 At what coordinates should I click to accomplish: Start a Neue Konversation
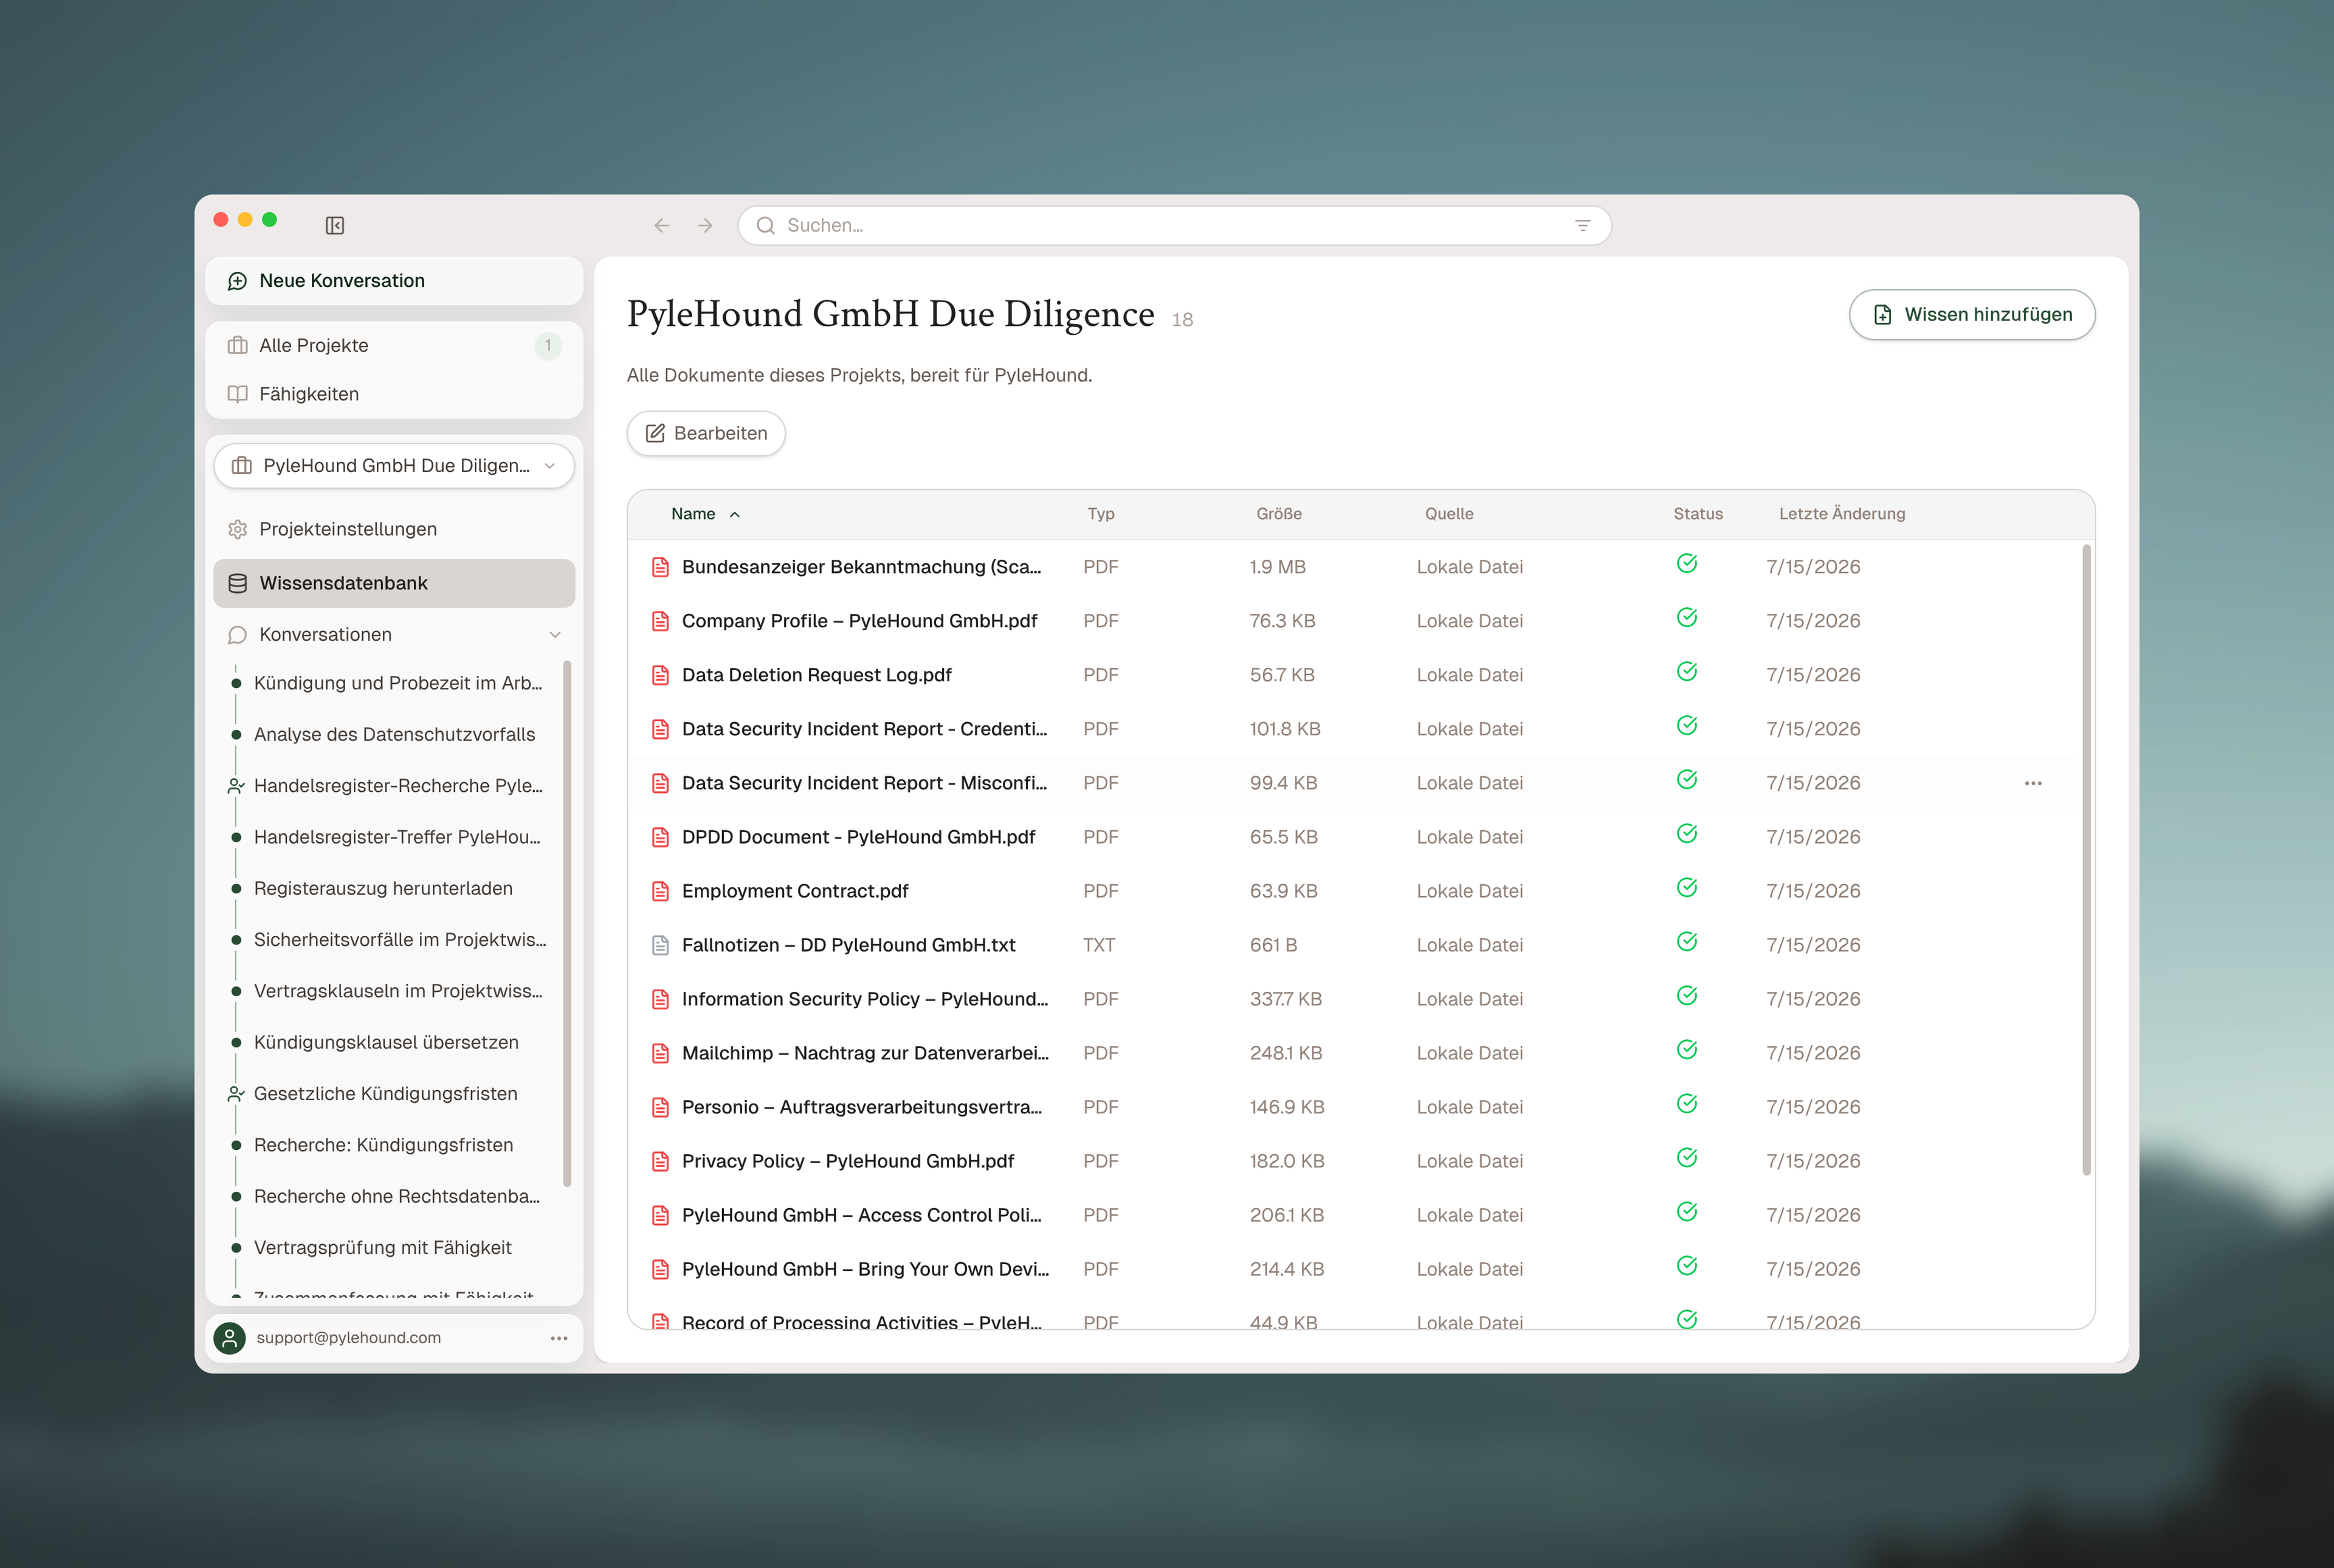click(x=394, y=281)
